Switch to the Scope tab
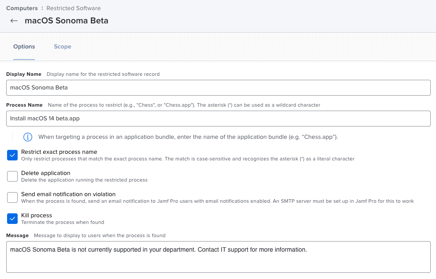Viewport: 436px width, 279px height. [x=63, y=47]
